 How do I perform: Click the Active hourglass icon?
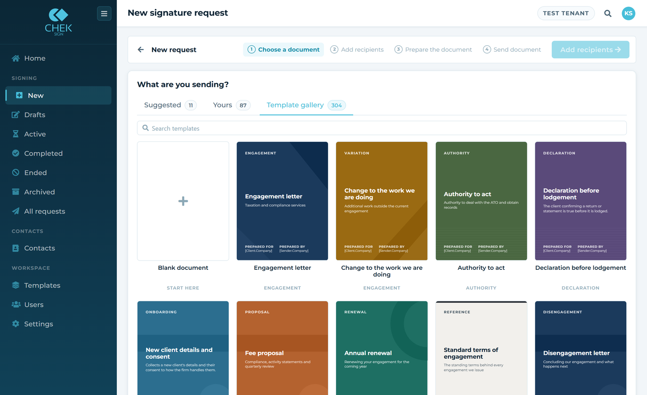click(16, 134)
